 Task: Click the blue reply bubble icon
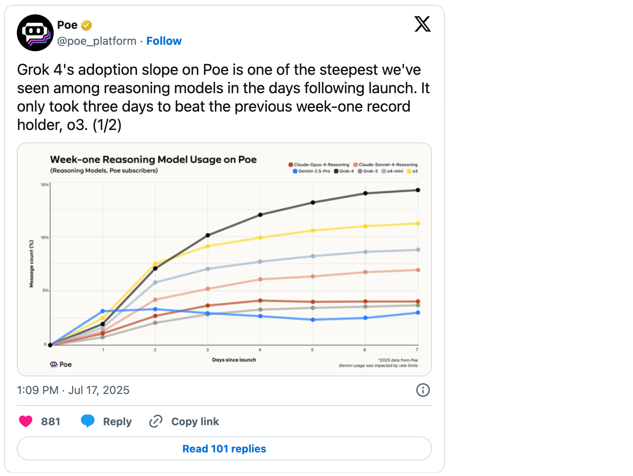pyautogui.click(x=87, y=421)
